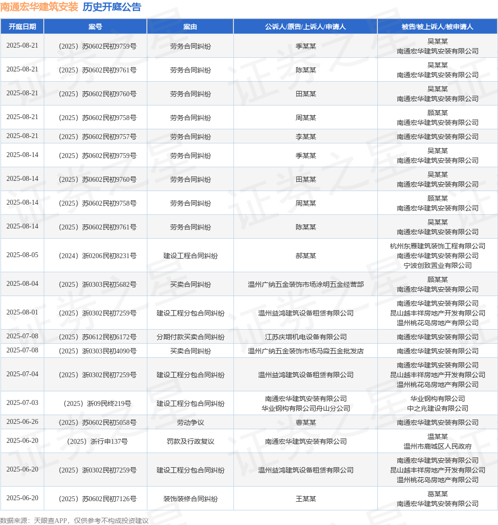Click the 罚款及行政复议 case cause
This screenshot has height=525, width=498.
point(190,441)
